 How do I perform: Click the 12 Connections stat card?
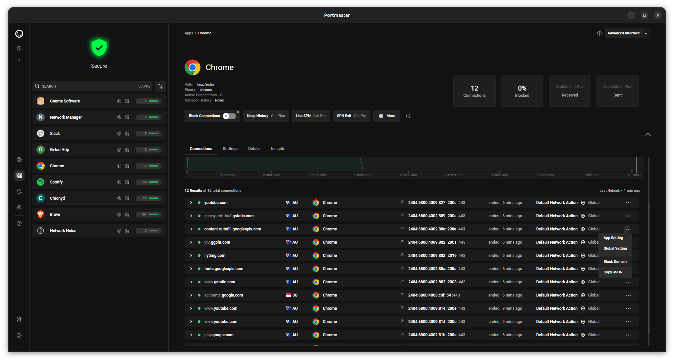coord(474,91)
